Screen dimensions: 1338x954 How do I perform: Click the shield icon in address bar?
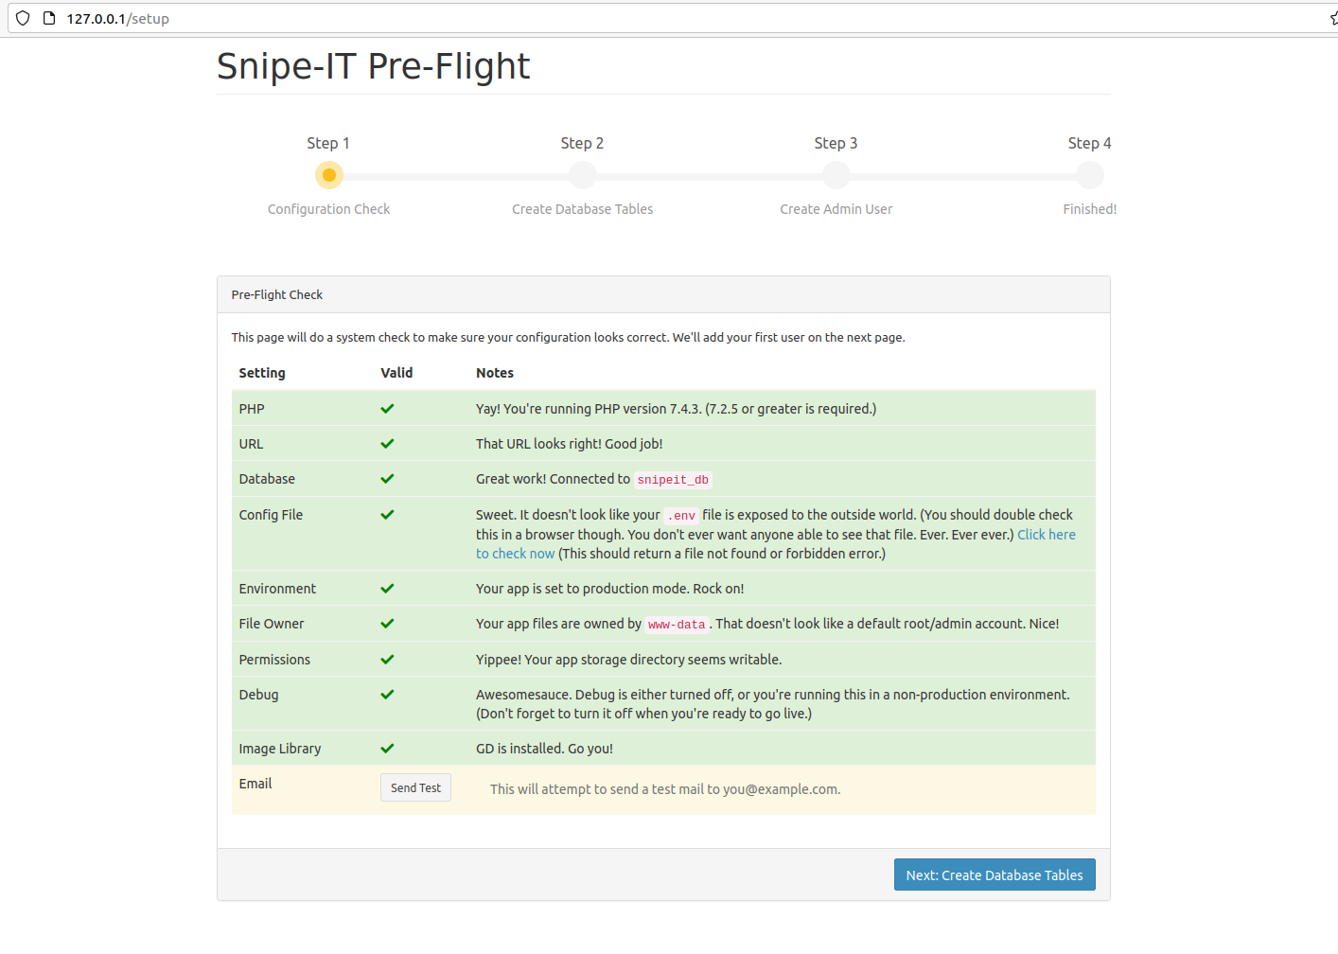pyautogui.click(x=23, y=18)
